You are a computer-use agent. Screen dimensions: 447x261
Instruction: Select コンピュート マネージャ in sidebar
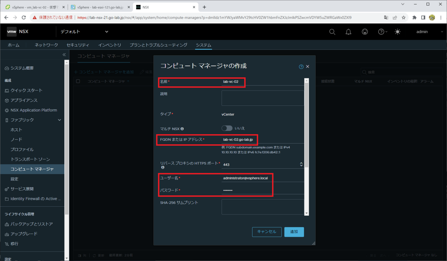(32, 169)
